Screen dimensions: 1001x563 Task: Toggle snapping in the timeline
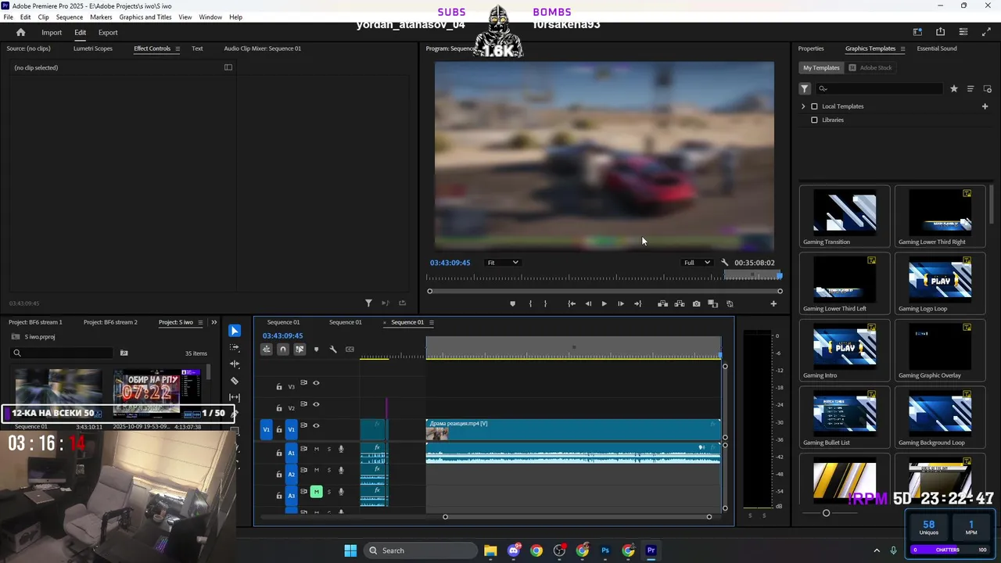click(x=283, y=350)
